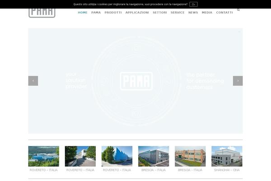Open first Rovereto aerial view thumbnail
Viewport: 271px width, 181px height.
(x=44, y=156)
